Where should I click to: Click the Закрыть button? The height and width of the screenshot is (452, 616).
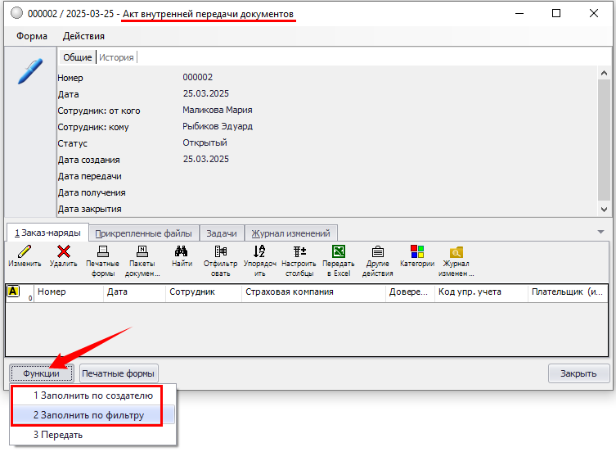click(578, 373)
